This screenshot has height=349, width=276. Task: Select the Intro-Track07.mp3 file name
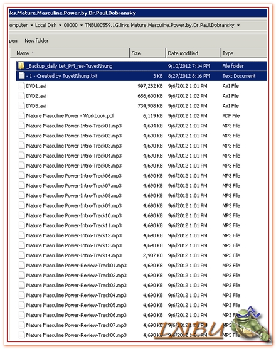point(73,186)
